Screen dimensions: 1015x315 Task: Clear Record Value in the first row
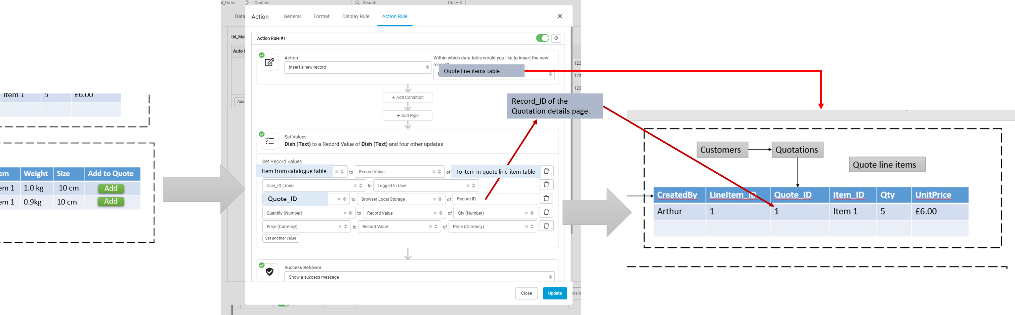point(434,172)
